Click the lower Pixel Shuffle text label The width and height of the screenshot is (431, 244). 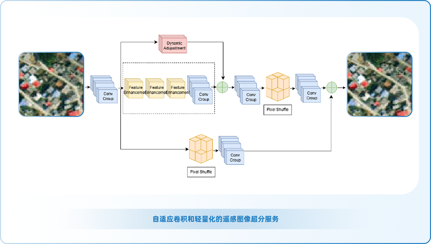point(201,172)
